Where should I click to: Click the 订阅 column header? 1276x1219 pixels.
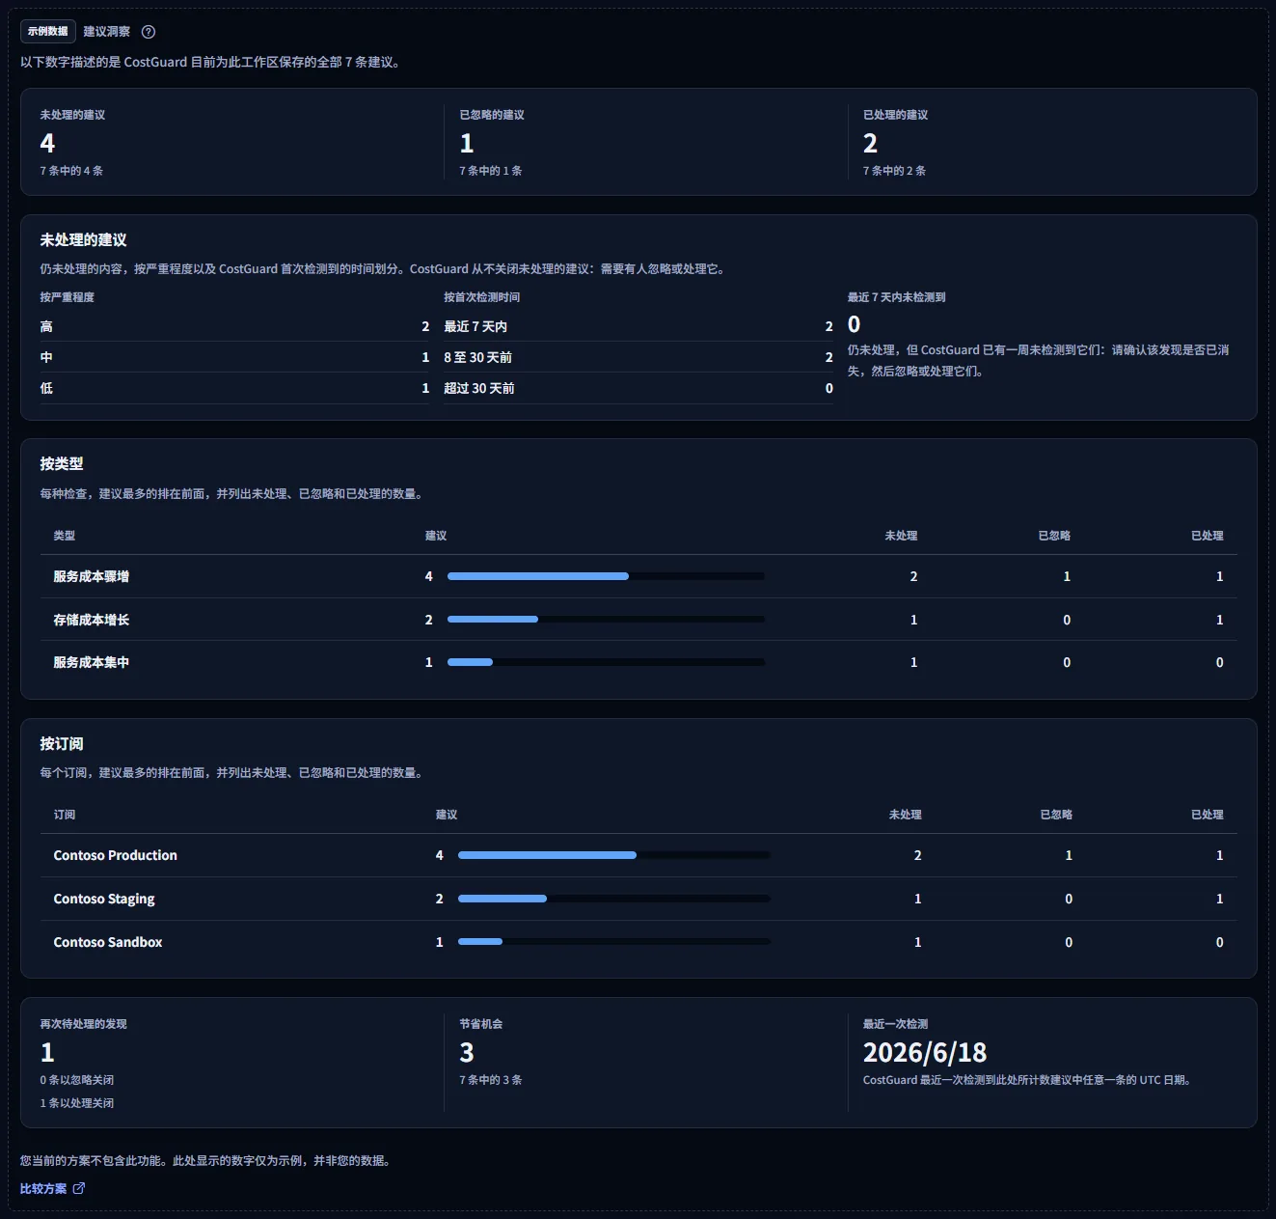[65, 815]
